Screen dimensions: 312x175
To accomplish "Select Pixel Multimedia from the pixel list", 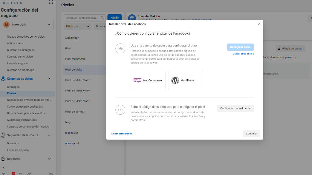I will click(75, 59).
